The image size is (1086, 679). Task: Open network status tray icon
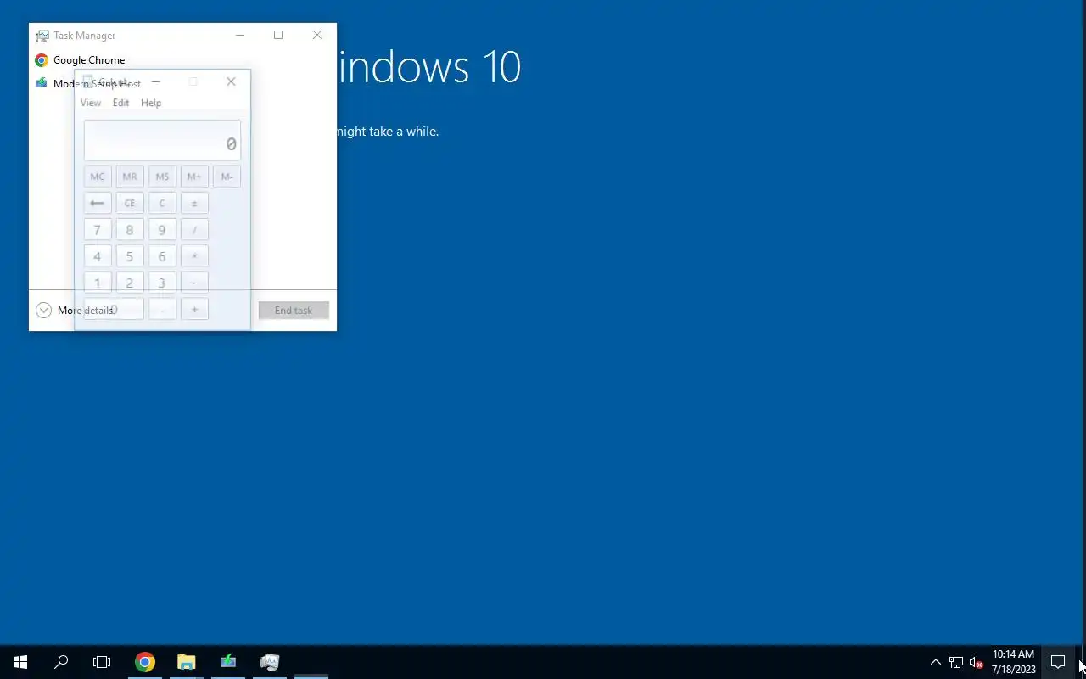pos(956,662)
